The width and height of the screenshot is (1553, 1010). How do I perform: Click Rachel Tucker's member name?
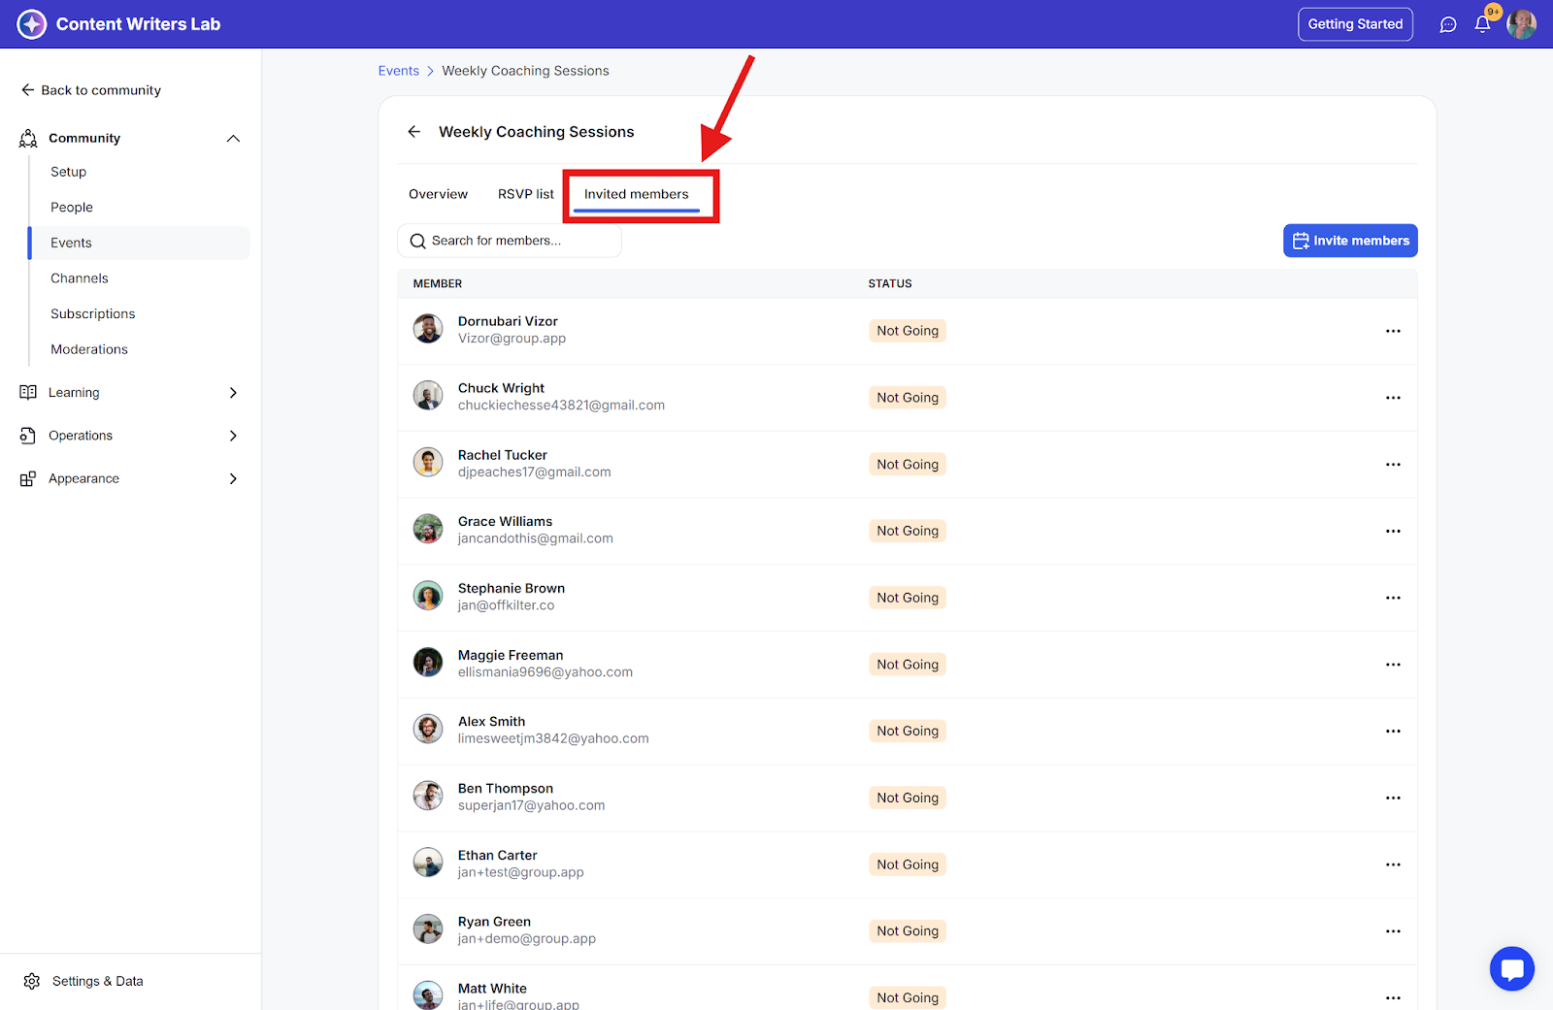point(503,455)
